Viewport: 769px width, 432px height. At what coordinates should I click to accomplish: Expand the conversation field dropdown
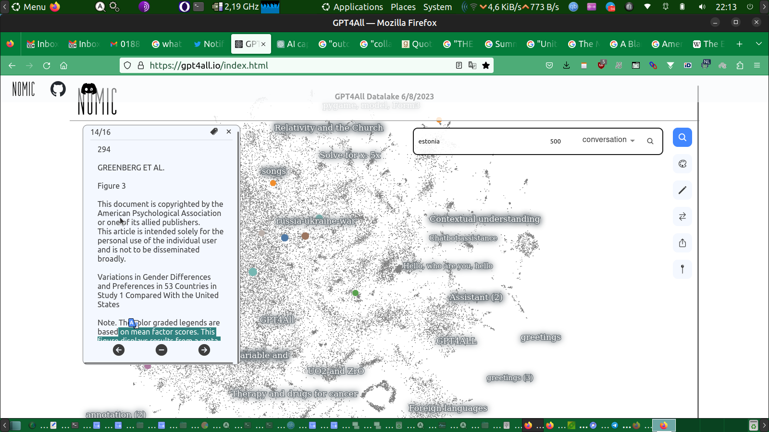pos(608,140)
